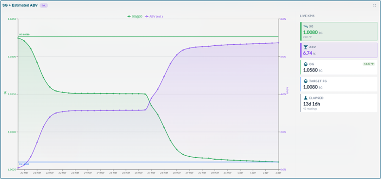Screen dimensions: 381x179
Task: Select the TARGET FG KPI card
Action: point(339,84)
